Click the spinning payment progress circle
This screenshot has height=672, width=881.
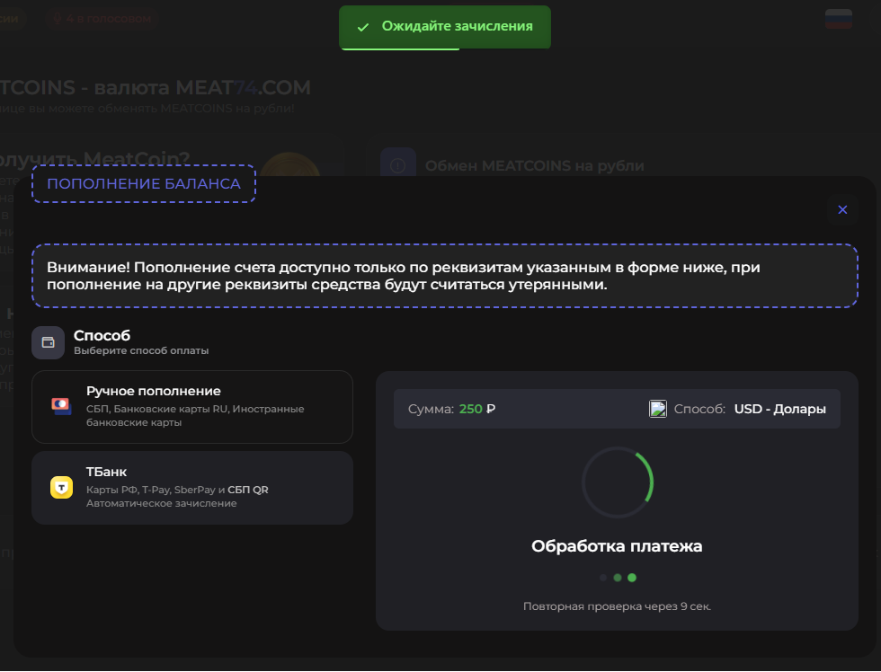(x=617, y=482)
